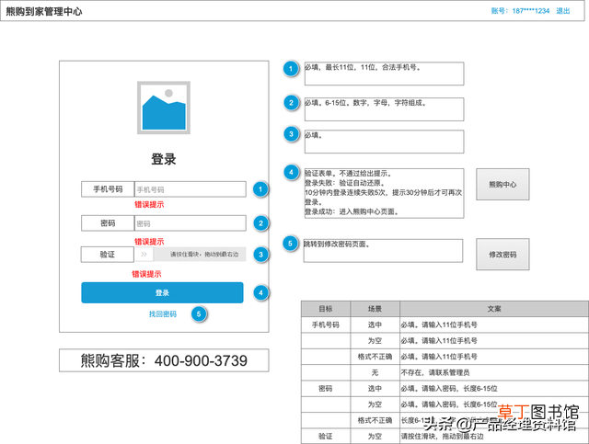Image resolution: width=589 pixels, height=444 pixels.
Task: Click the 密码 field label box
Action: tap(108, 223)
